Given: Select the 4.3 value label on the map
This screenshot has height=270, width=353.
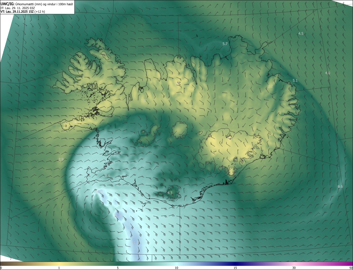Looking at the screenshot, I should [x=170, y=193].
